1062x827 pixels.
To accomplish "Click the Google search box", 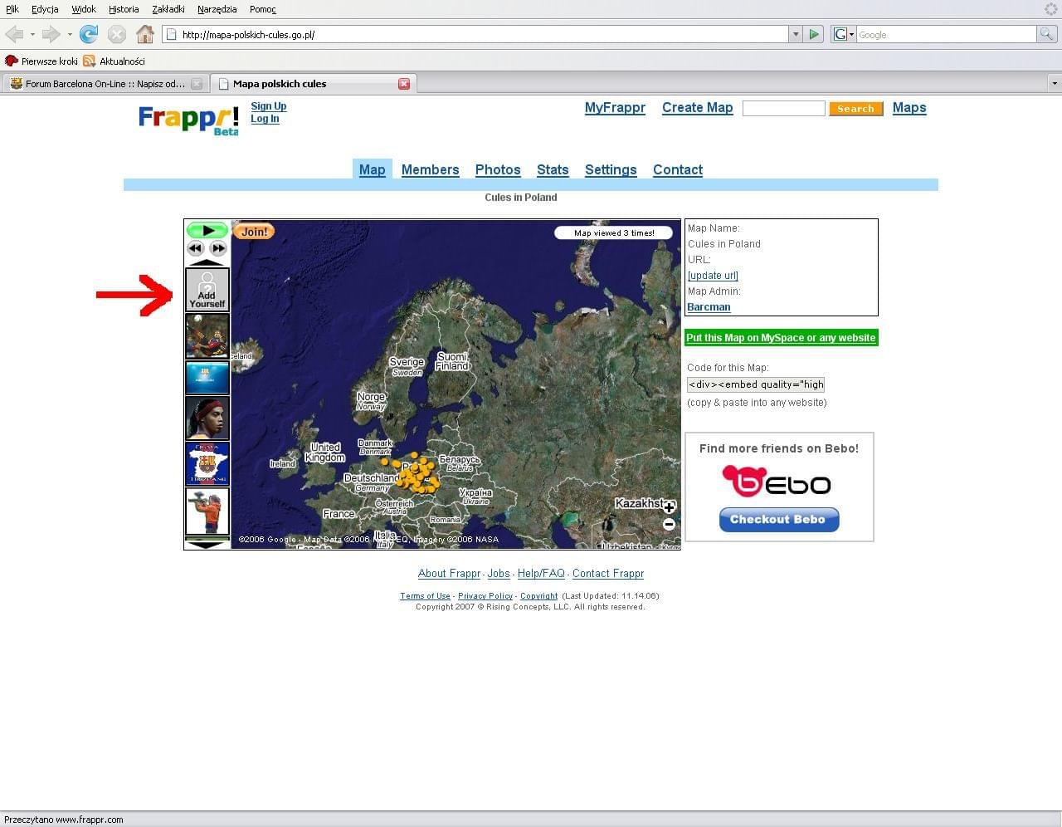I will [947, 34].
